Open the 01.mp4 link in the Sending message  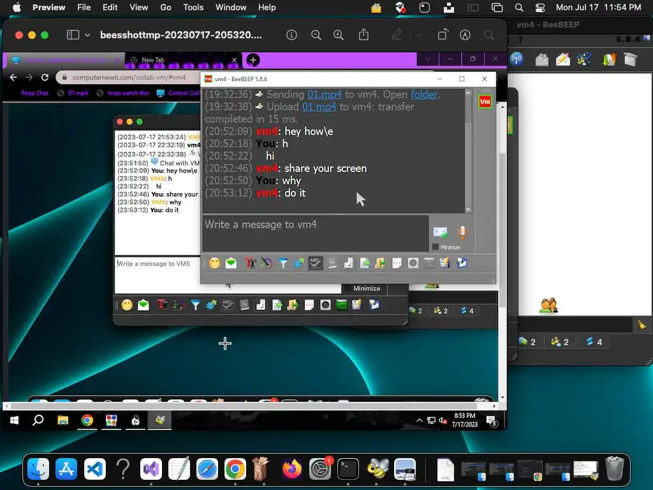click(x=324, y=94)
